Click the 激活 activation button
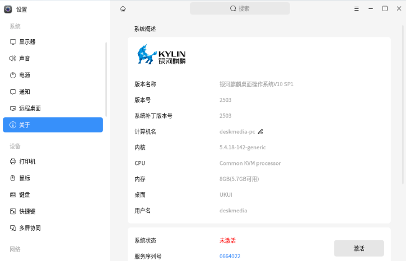This screenshot has width=406, height=261. (x=359, y=248)
